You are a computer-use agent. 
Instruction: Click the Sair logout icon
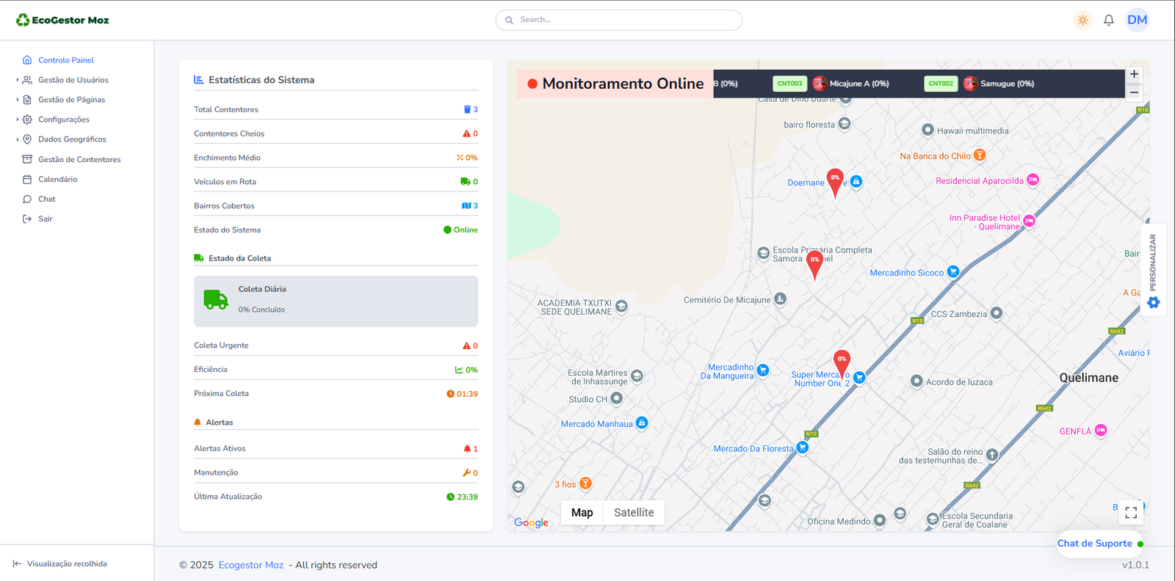click(27, 219)
